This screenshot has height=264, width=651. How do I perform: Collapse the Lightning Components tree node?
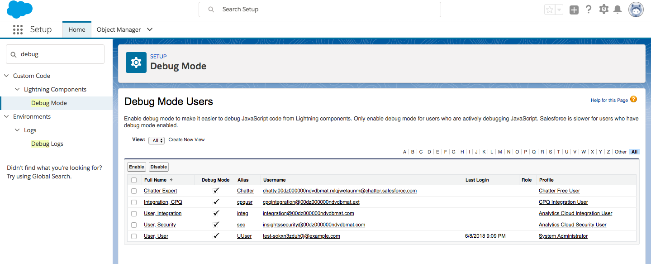tap(17, 89)
